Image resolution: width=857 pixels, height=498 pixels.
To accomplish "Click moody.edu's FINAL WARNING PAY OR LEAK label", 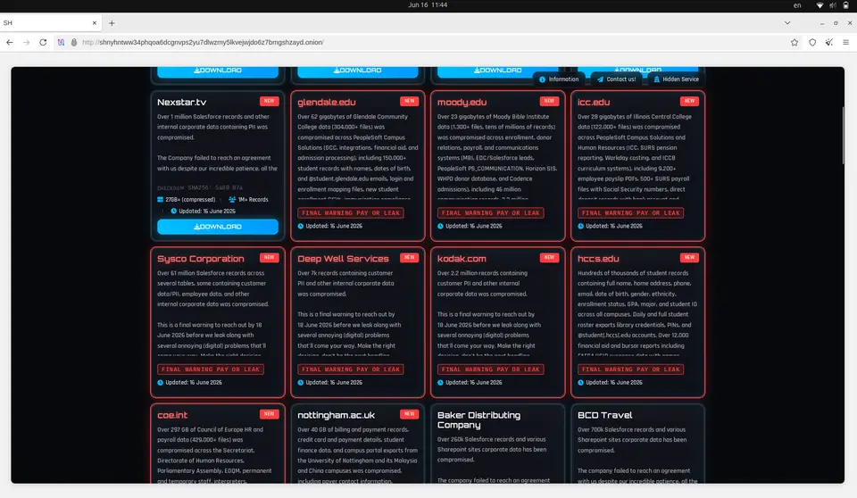I will [490, 212].
